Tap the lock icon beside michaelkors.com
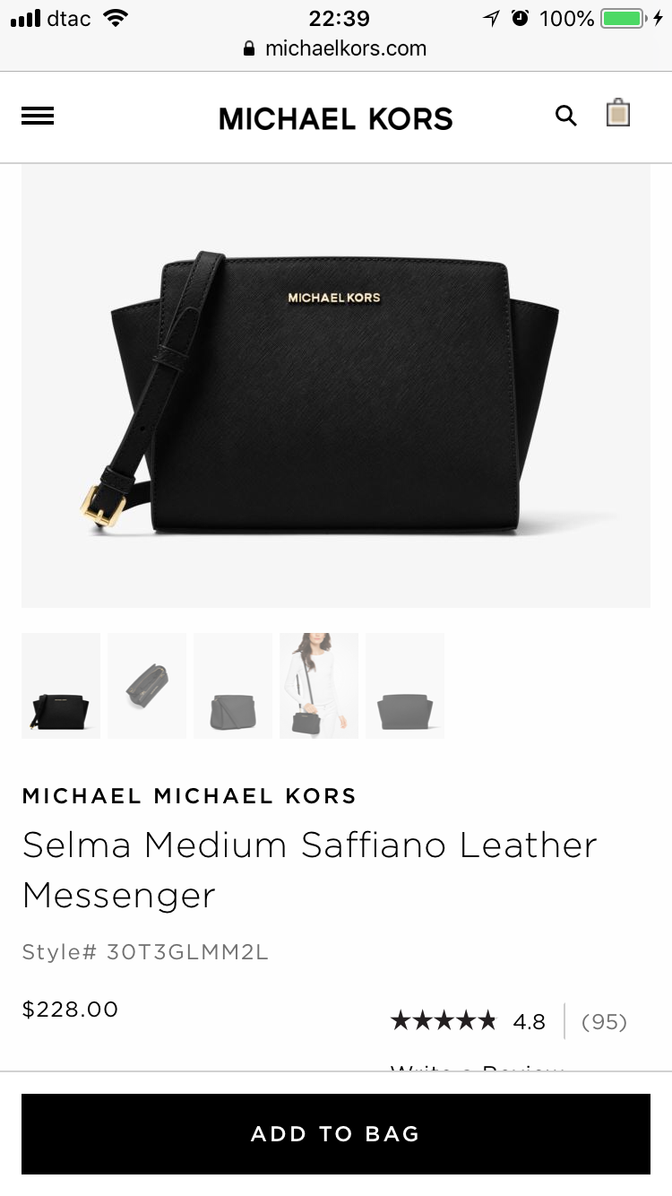This screenshot has width=672, height=1196. [x=250, y=48]
